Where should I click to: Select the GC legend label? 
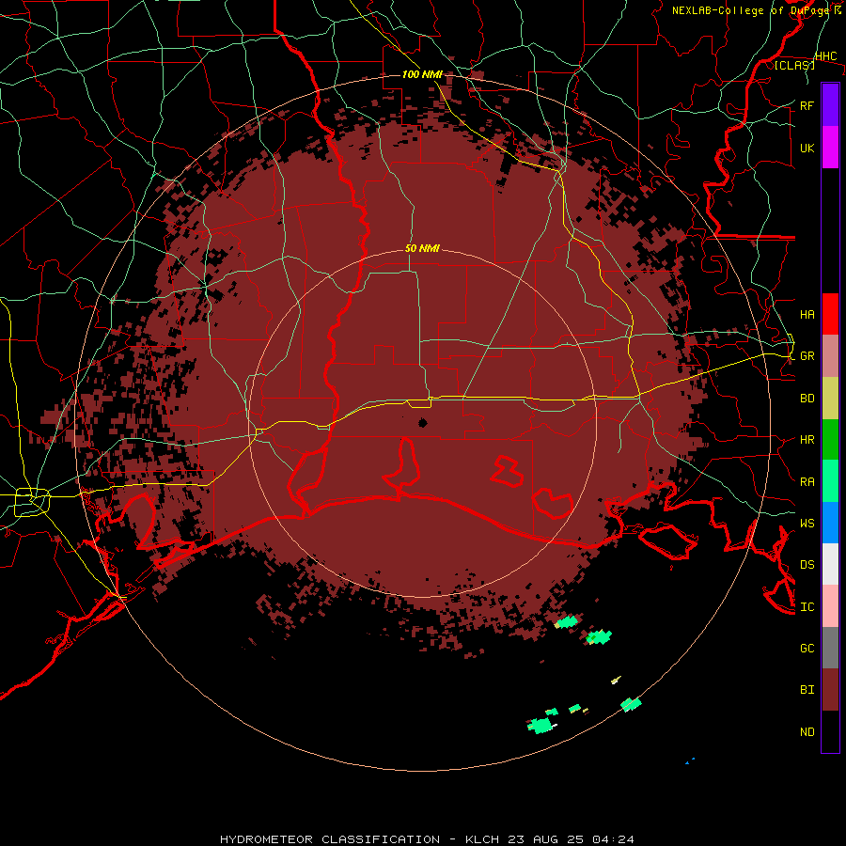tap(807, 648)
